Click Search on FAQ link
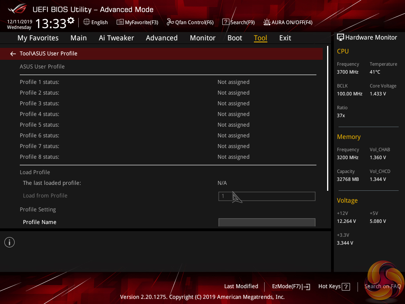 click(382, 286)
